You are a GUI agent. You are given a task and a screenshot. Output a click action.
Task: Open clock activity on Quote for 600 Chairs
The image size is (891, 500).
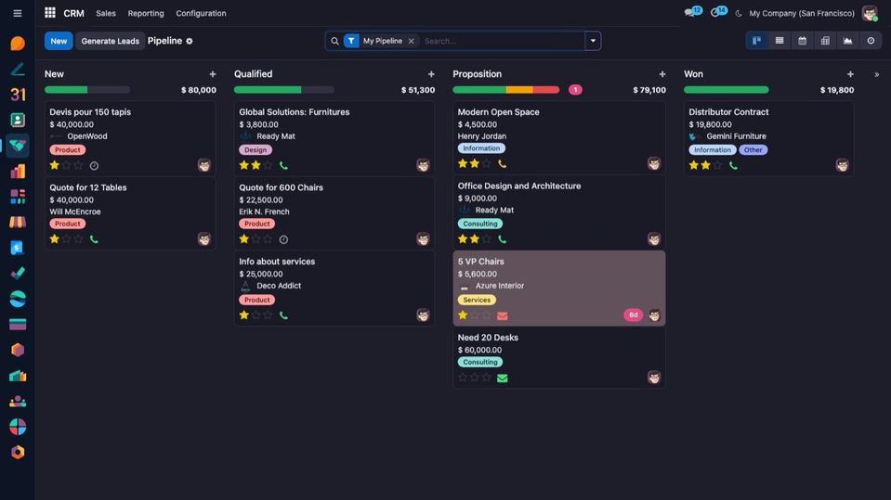click(x=283, y=239)
